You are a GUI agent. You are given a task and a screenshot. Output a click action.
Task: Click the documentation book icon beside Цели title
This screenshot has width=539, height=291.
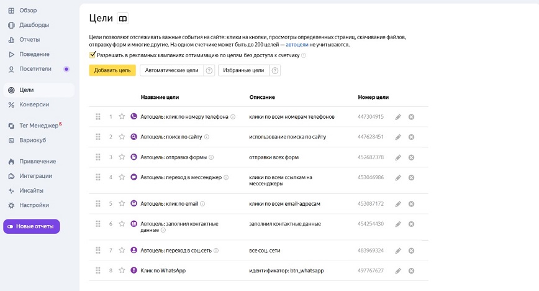[123, 19]
